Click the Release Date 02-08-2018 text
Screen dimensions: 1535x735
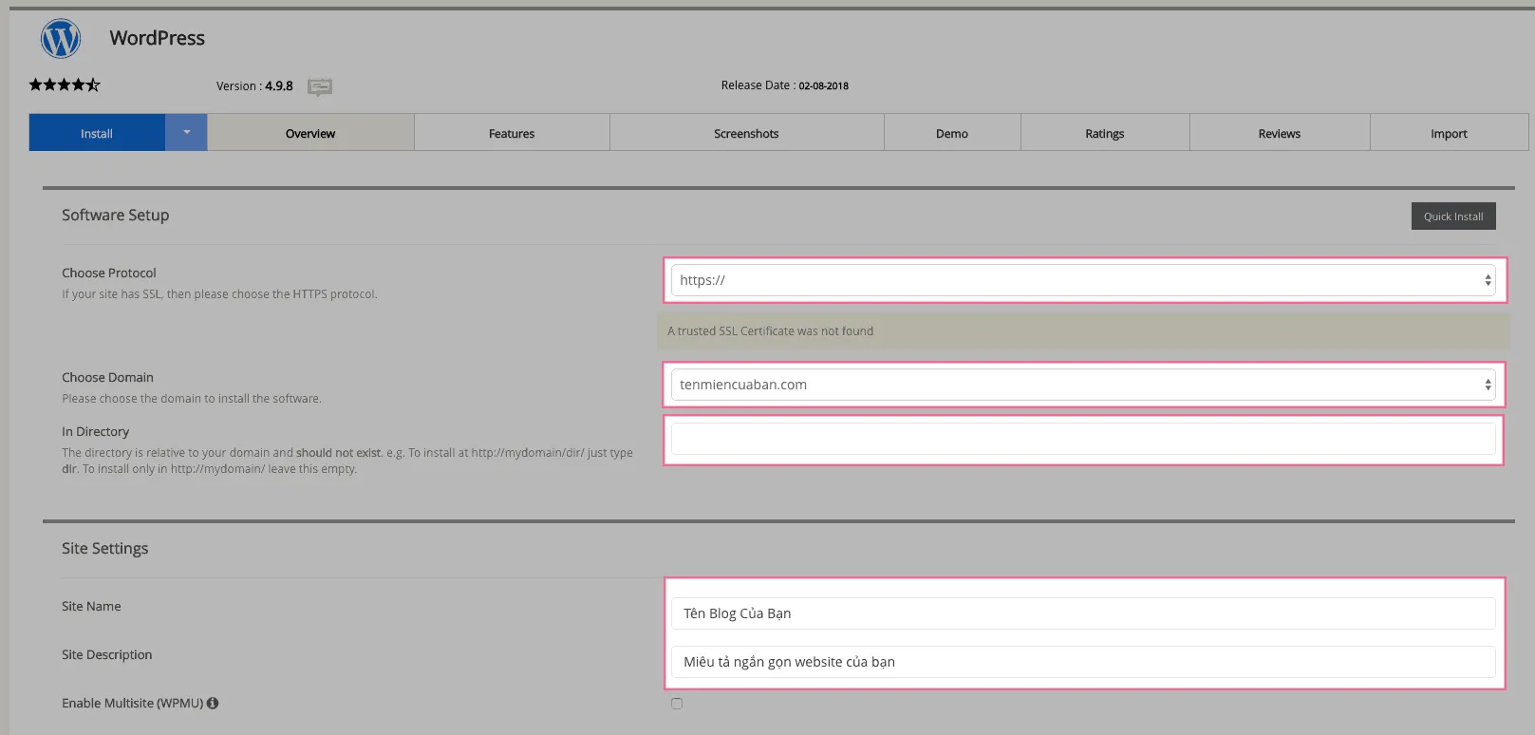785,85
